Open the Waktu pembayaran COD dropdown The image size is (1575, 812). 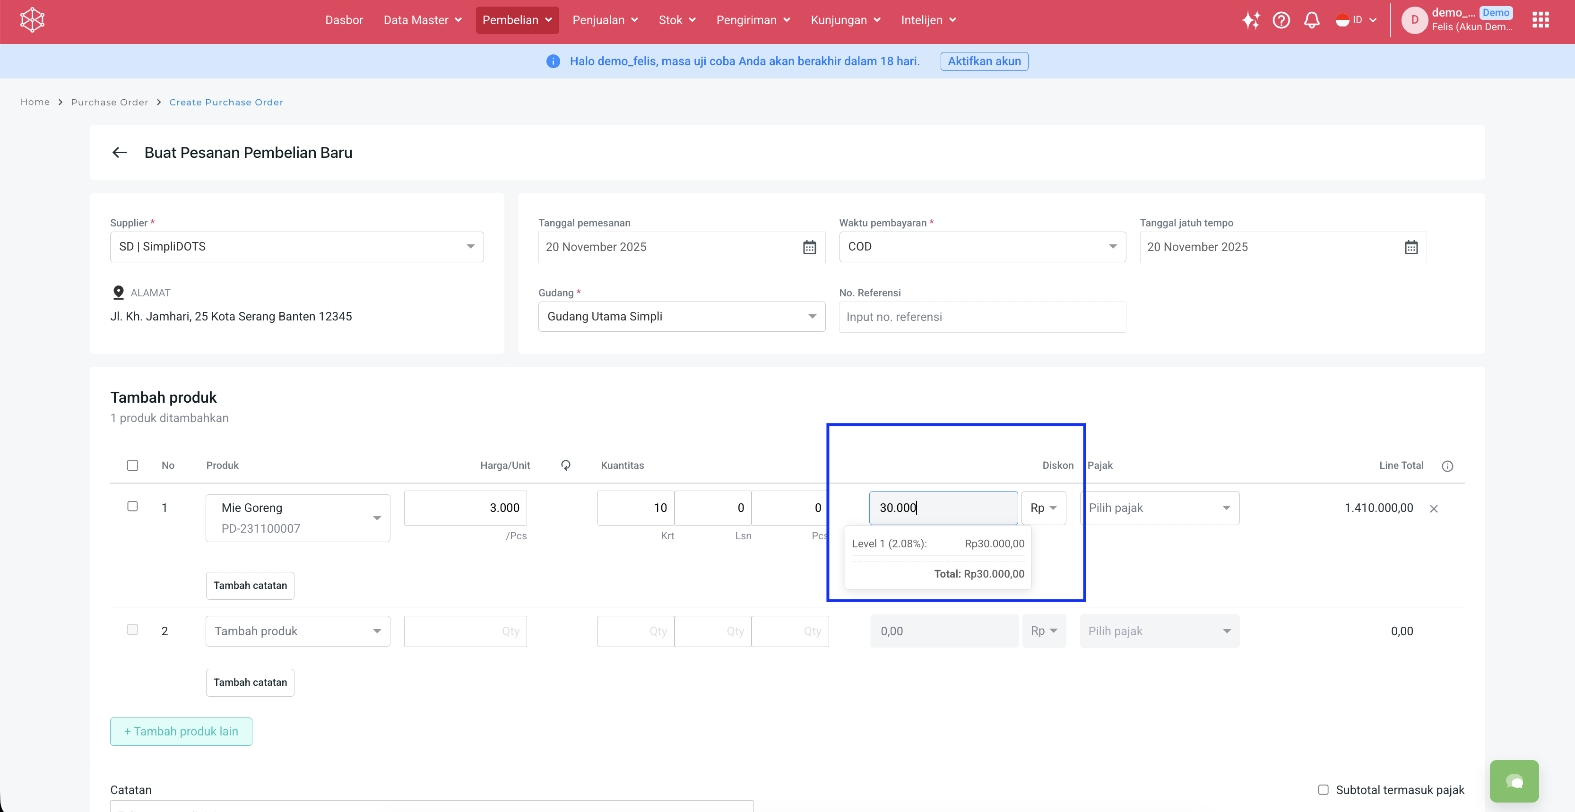982,246
